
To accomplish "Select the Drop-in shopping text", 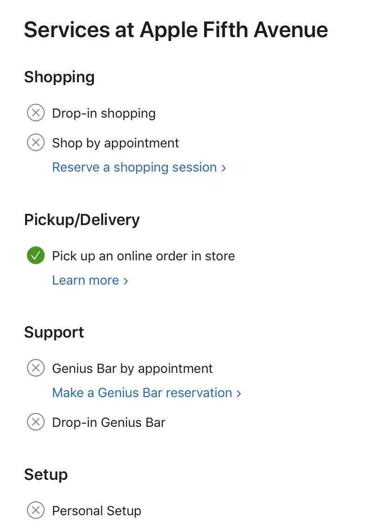I will pos(104,113).
